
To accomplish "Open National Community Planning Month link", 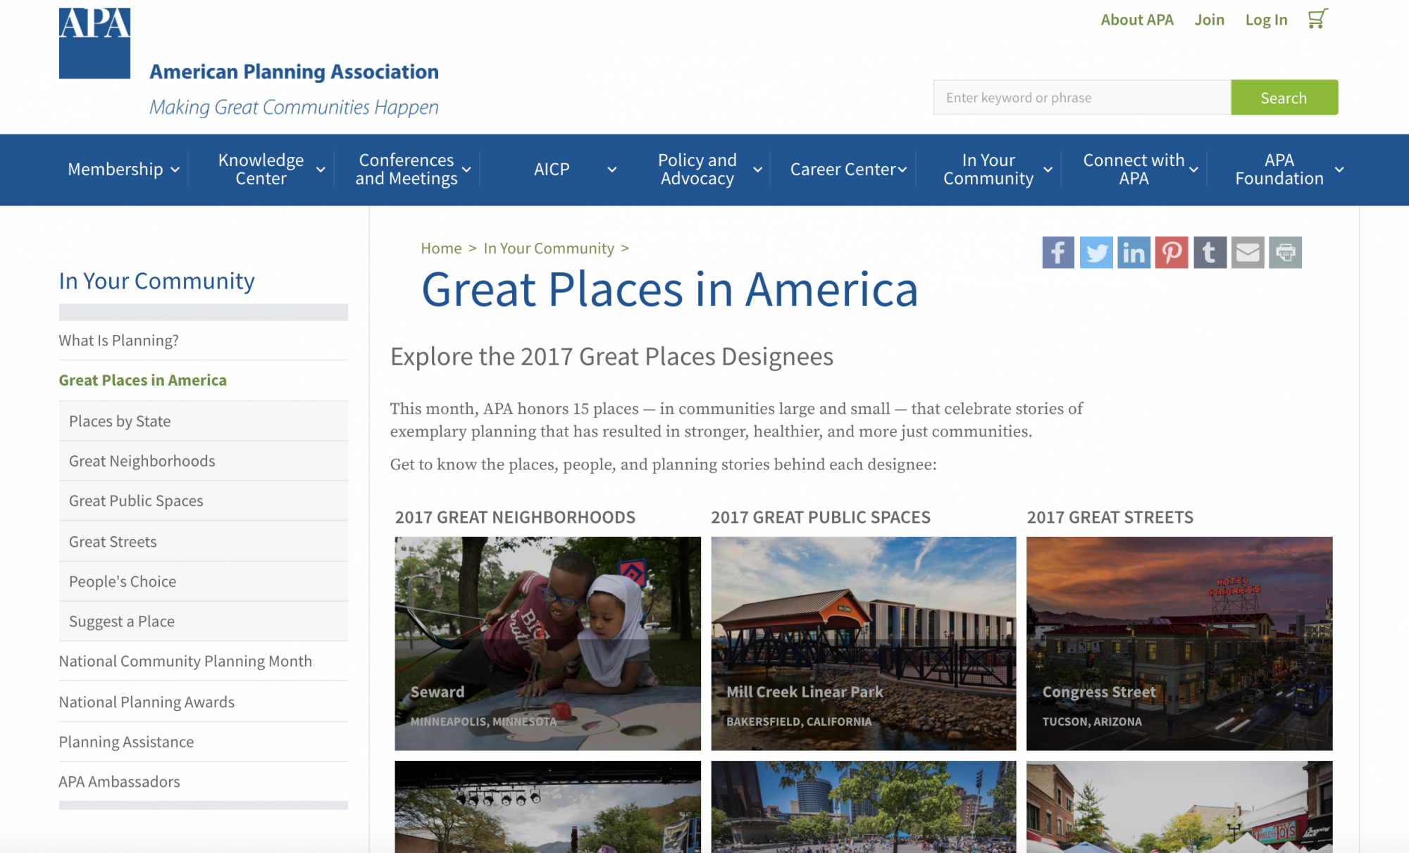I will click(185, 662).
